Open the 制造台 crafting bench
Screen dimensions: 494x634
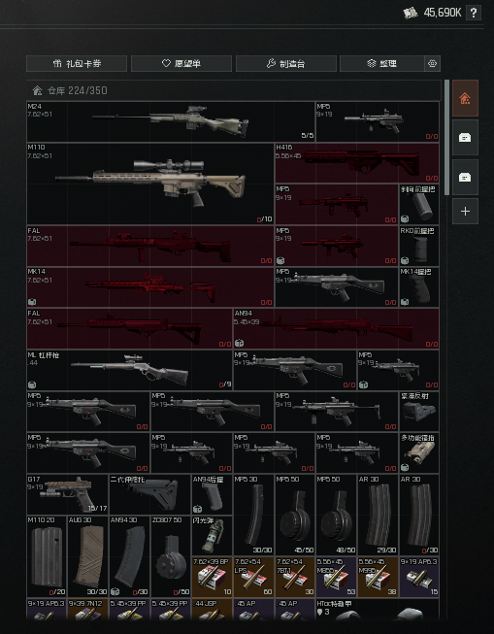pyautogui.click(x=285, y=63)
